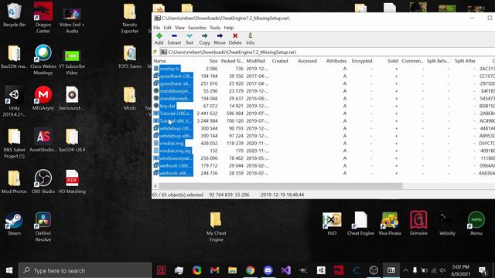This screenshot has height=278, width=495.
Task: Click the Info toolbar button
Action: (250, 39)
